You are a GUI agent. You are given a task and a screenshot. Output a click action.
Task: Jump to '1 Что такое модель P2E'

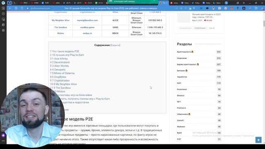(65, 51)
